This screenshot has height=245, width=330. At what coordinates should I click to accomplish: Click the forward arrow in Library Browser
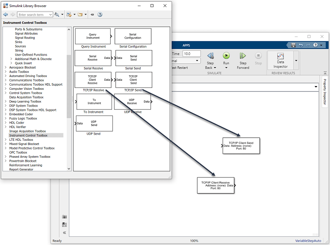click(x=13, y=14)
